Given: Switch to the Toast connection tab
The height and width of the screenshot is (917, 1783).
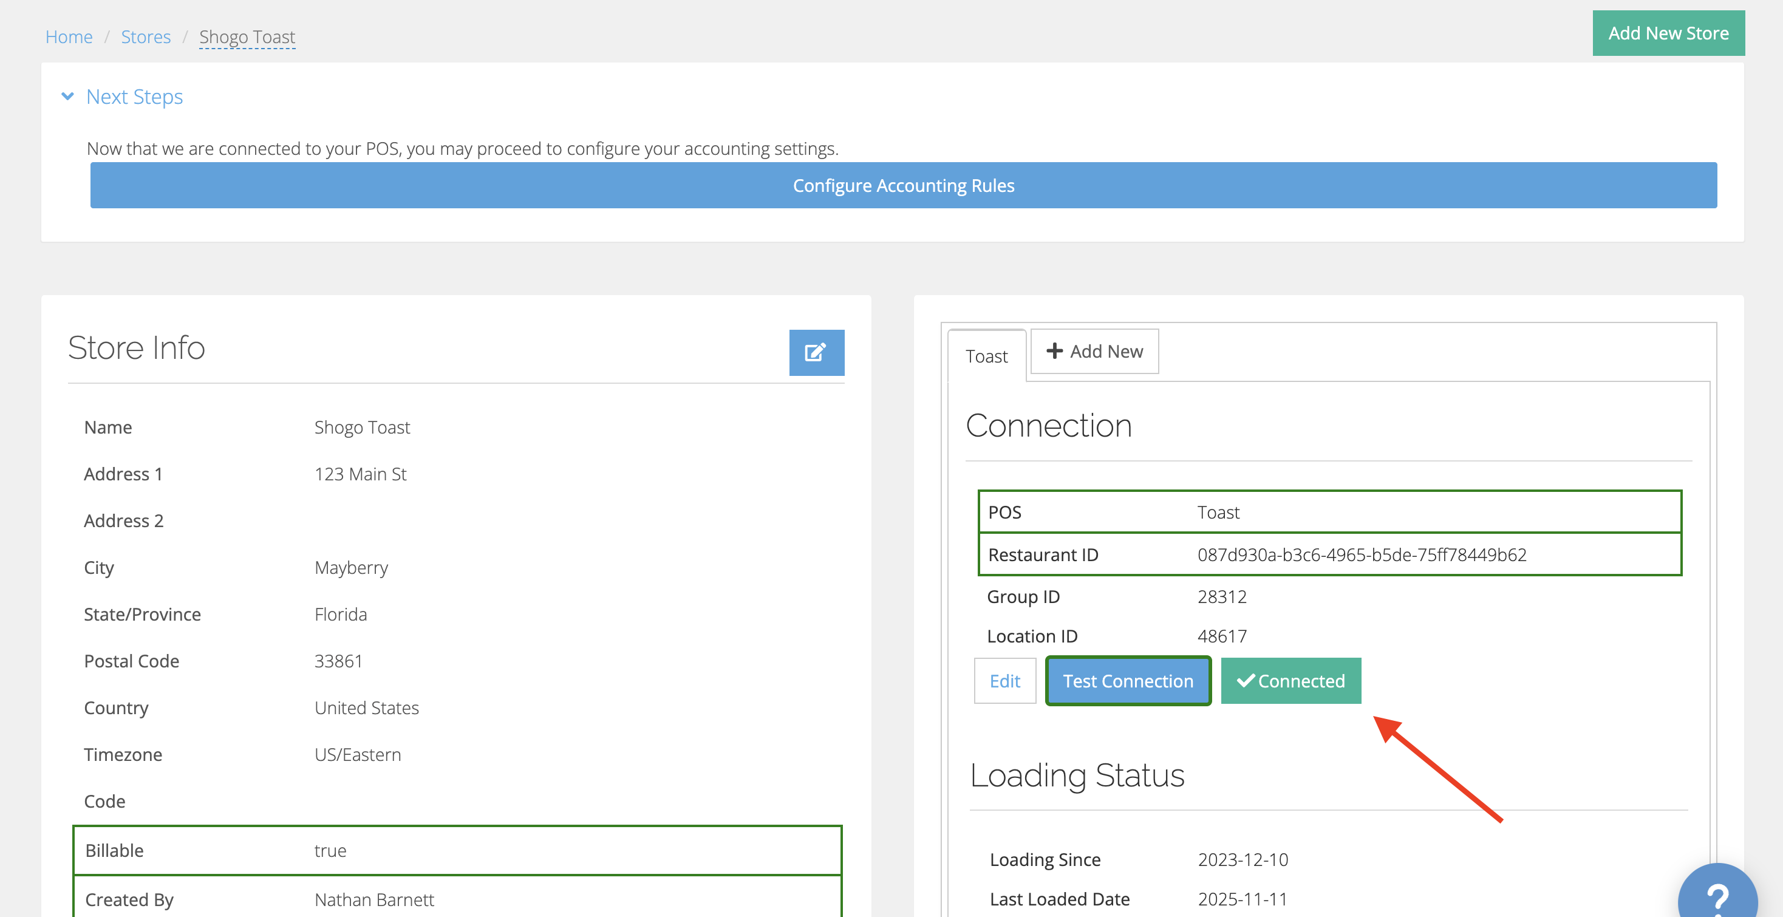Looking at the screenshot, I should 986,356.
